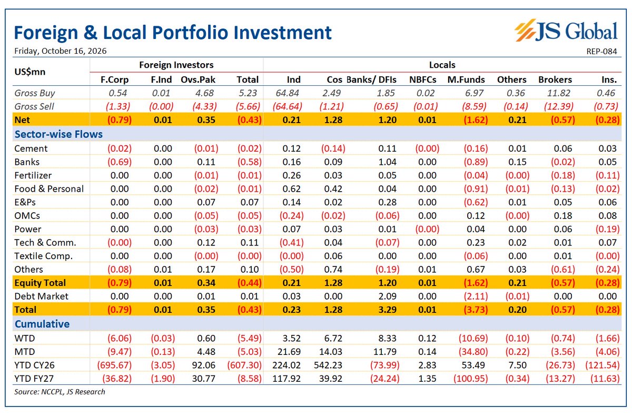Screen dimensions: 632x416
Task: Click the Debt Market row label
Action: point(41,296)
